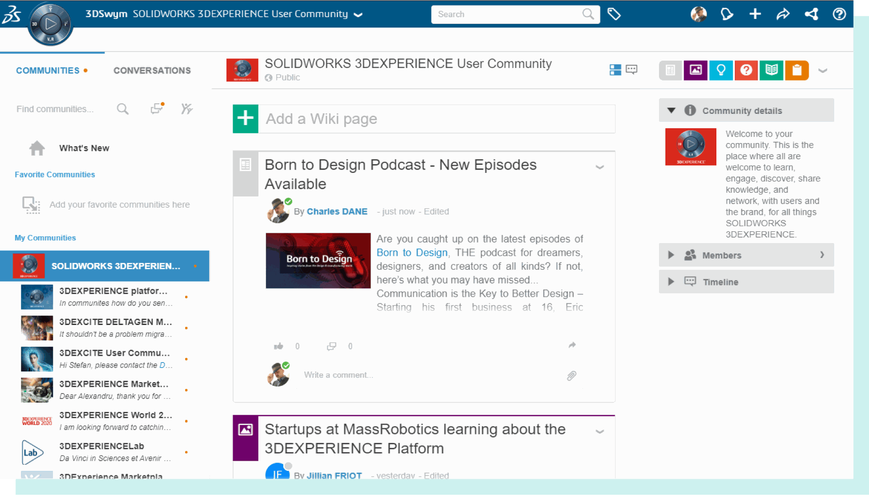This screenshot has height=497, width=869.
Task: Click the green plus Add Wiki button
Action: pyautogui.click(x=245, y=119)
